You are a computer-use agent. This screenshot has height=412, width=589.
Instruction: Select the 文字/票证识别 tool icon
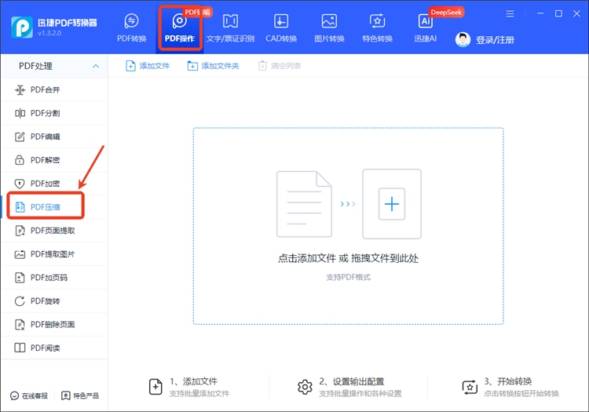230,22
